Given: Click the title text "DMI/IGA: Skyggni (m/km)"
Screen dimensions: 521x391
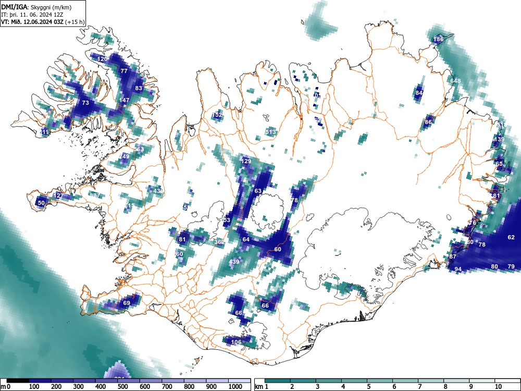Looking at the screenshot, I should (36, 7).
